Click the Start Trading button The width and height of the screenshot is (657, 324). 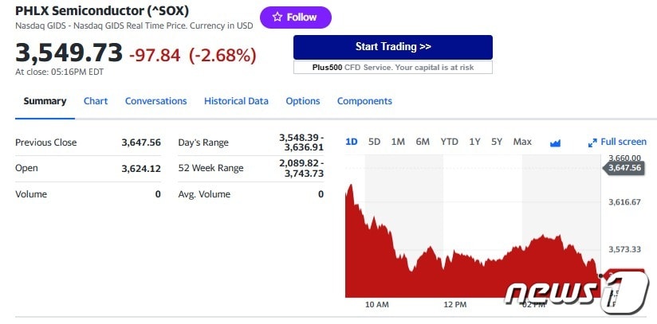(392, 47)
